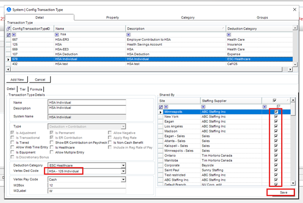This screenshot has height=203, width=303.
Task: Select the Manitoba site row
Action: click(x=224, y=160)
